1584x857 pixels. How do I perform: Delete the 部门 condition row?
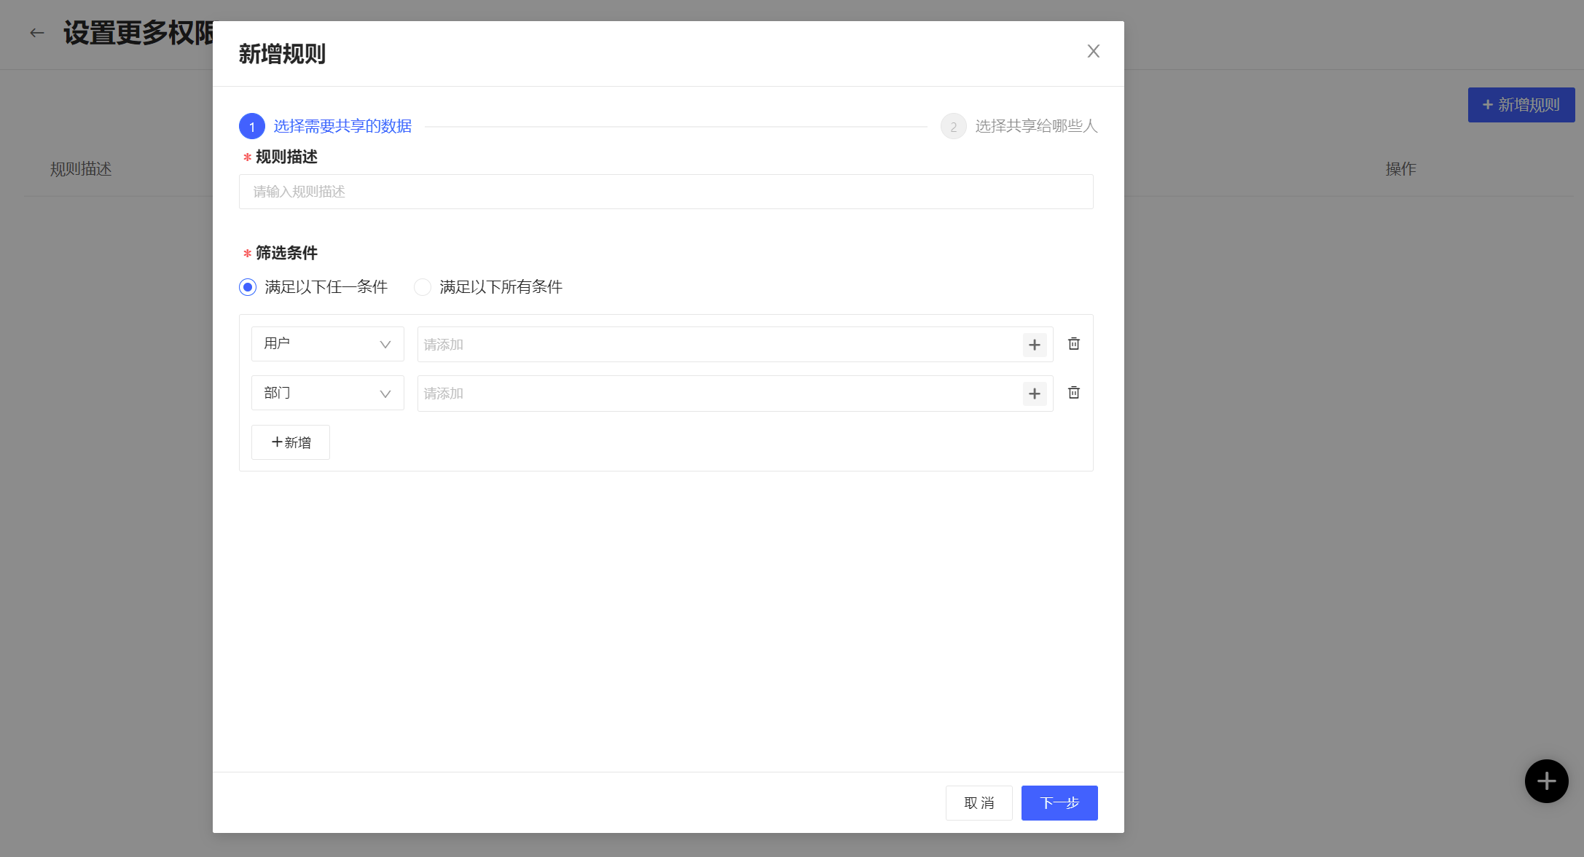1073,393
